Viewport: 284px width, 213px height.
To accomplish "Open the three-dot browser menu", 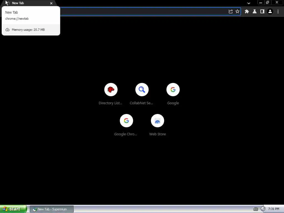I will pos(278,12).
